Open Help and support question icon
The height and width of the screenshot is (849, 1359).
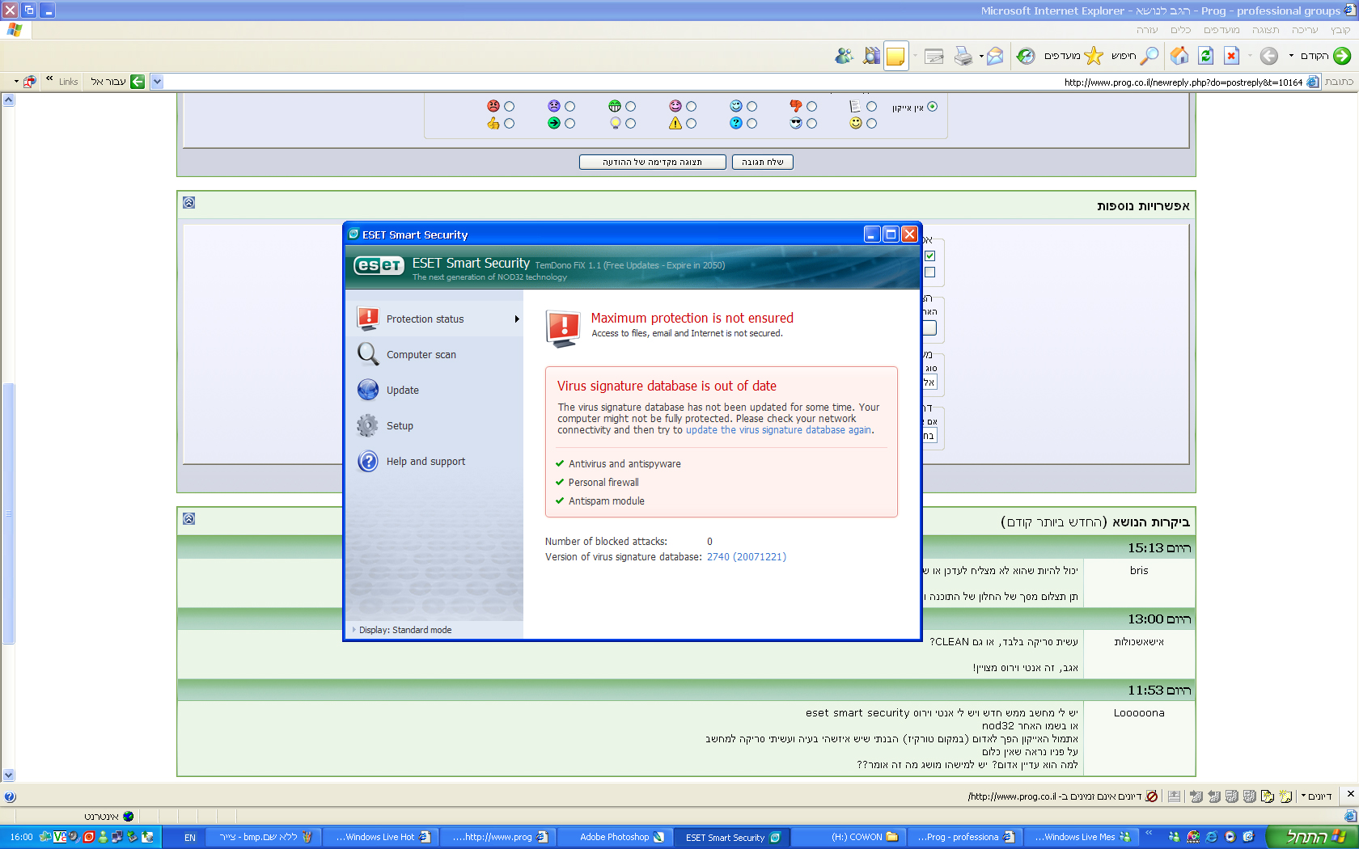pyautogui.click(x=368, y=461)
